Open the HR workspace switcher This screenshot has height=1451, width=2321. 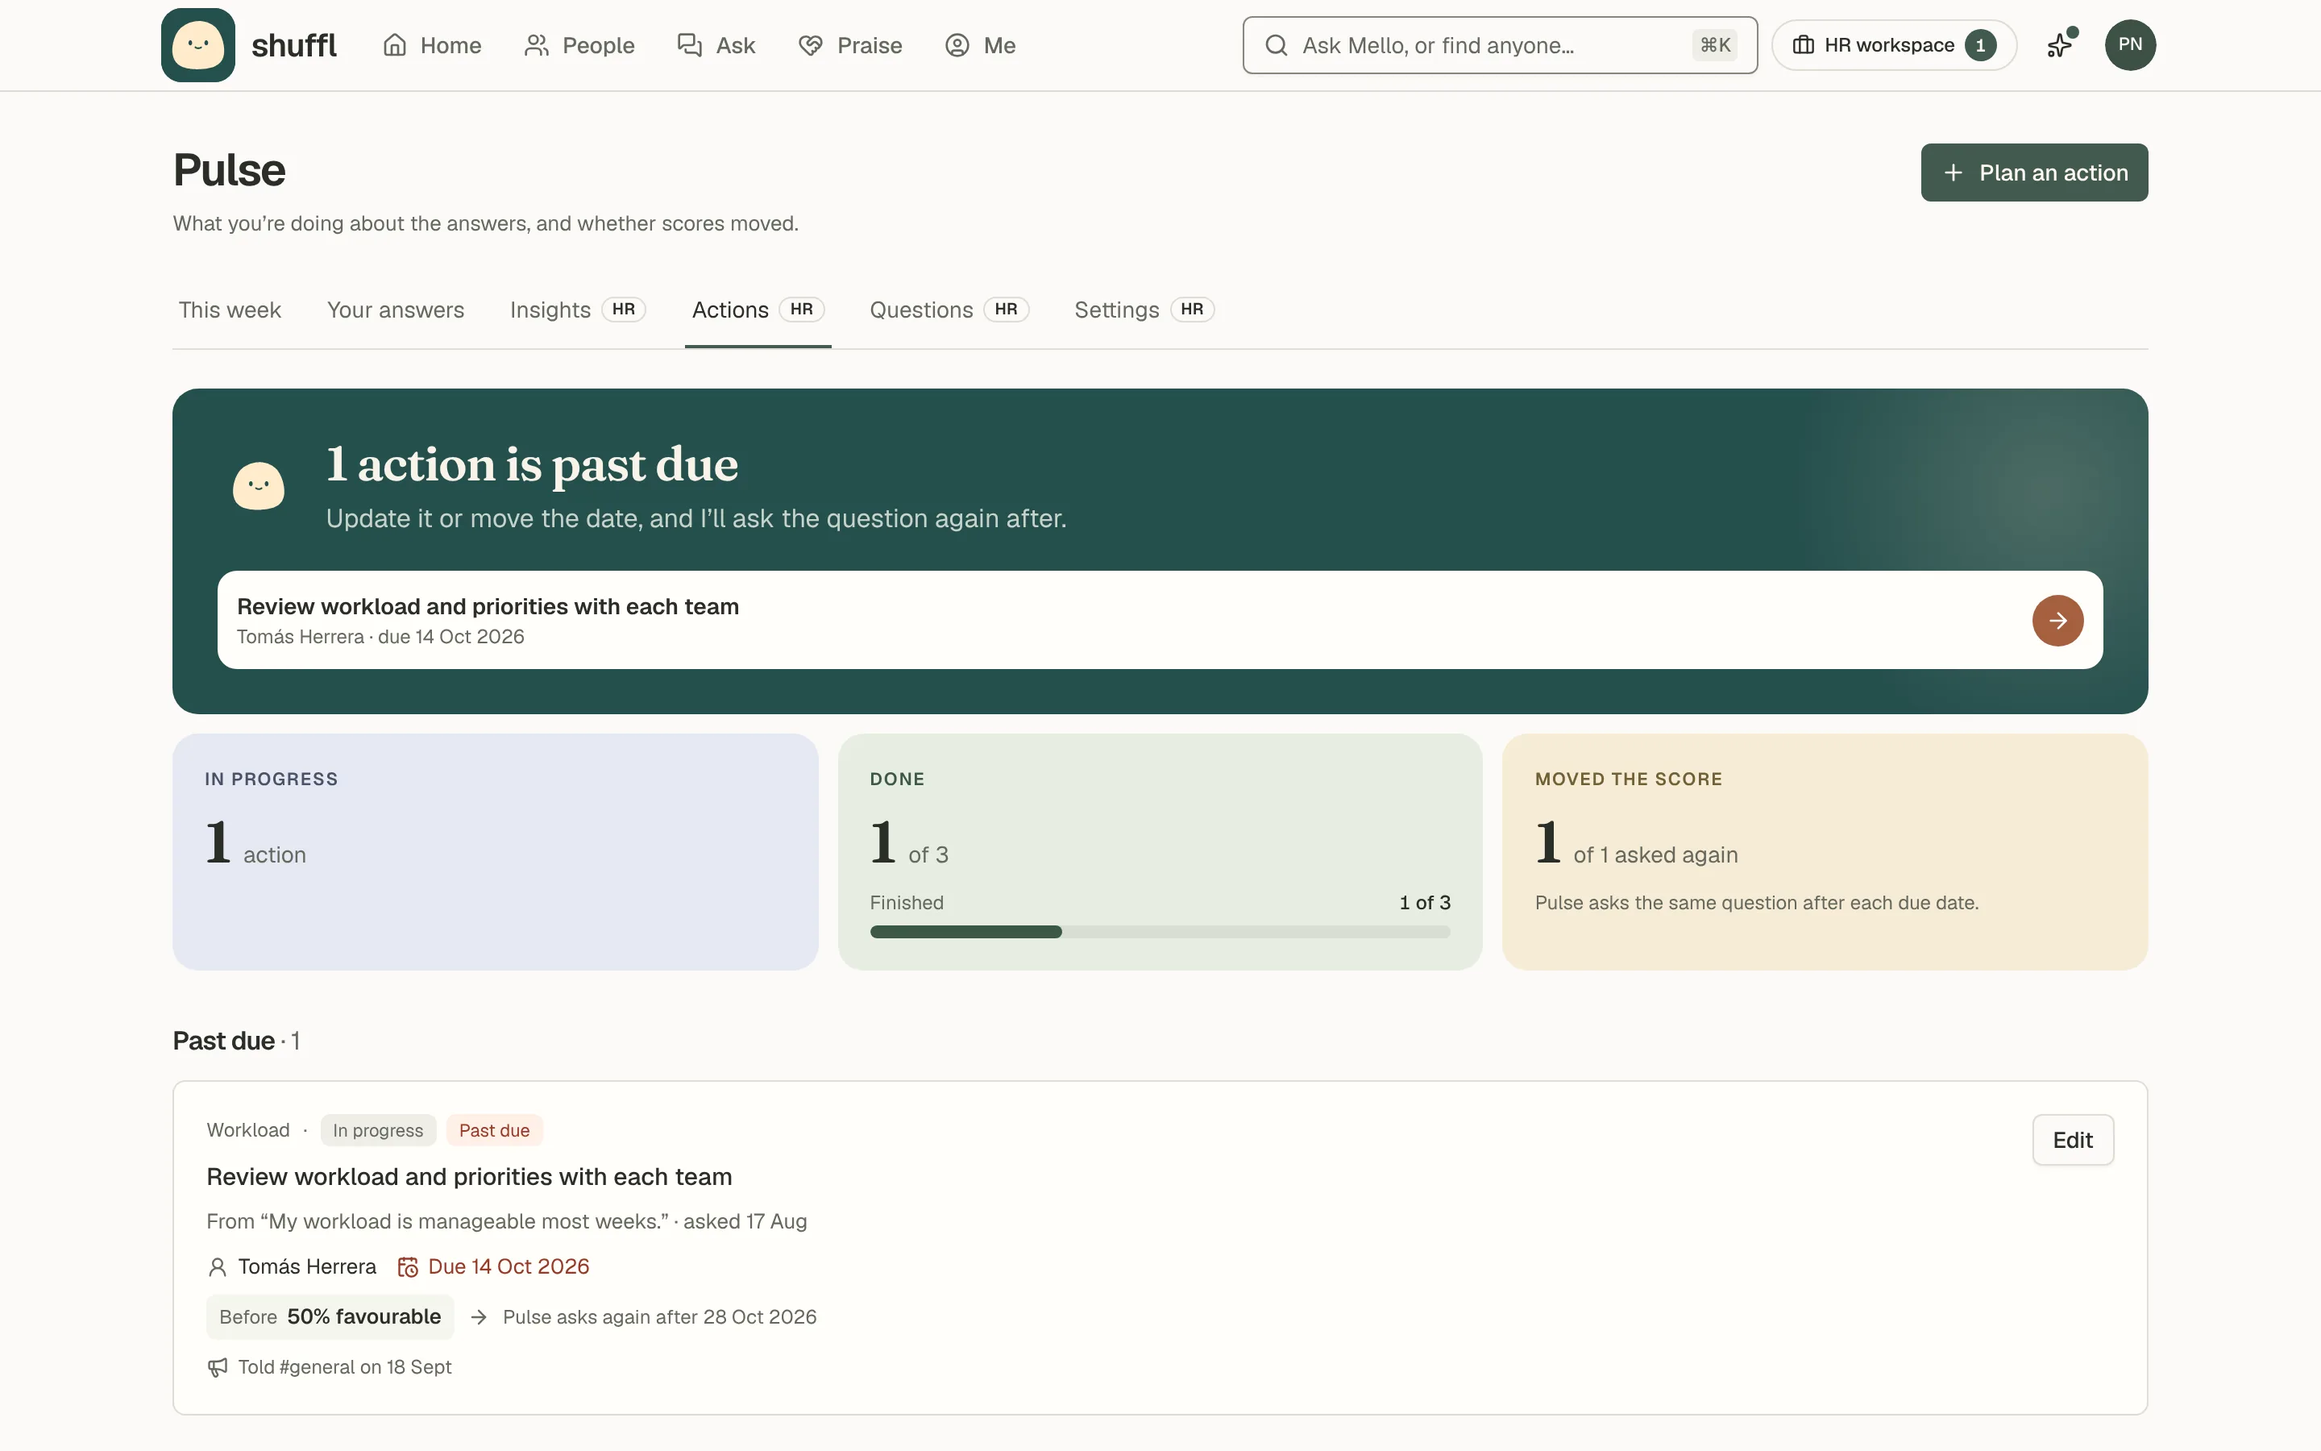pyautogui.click(x=1893, y=45)
